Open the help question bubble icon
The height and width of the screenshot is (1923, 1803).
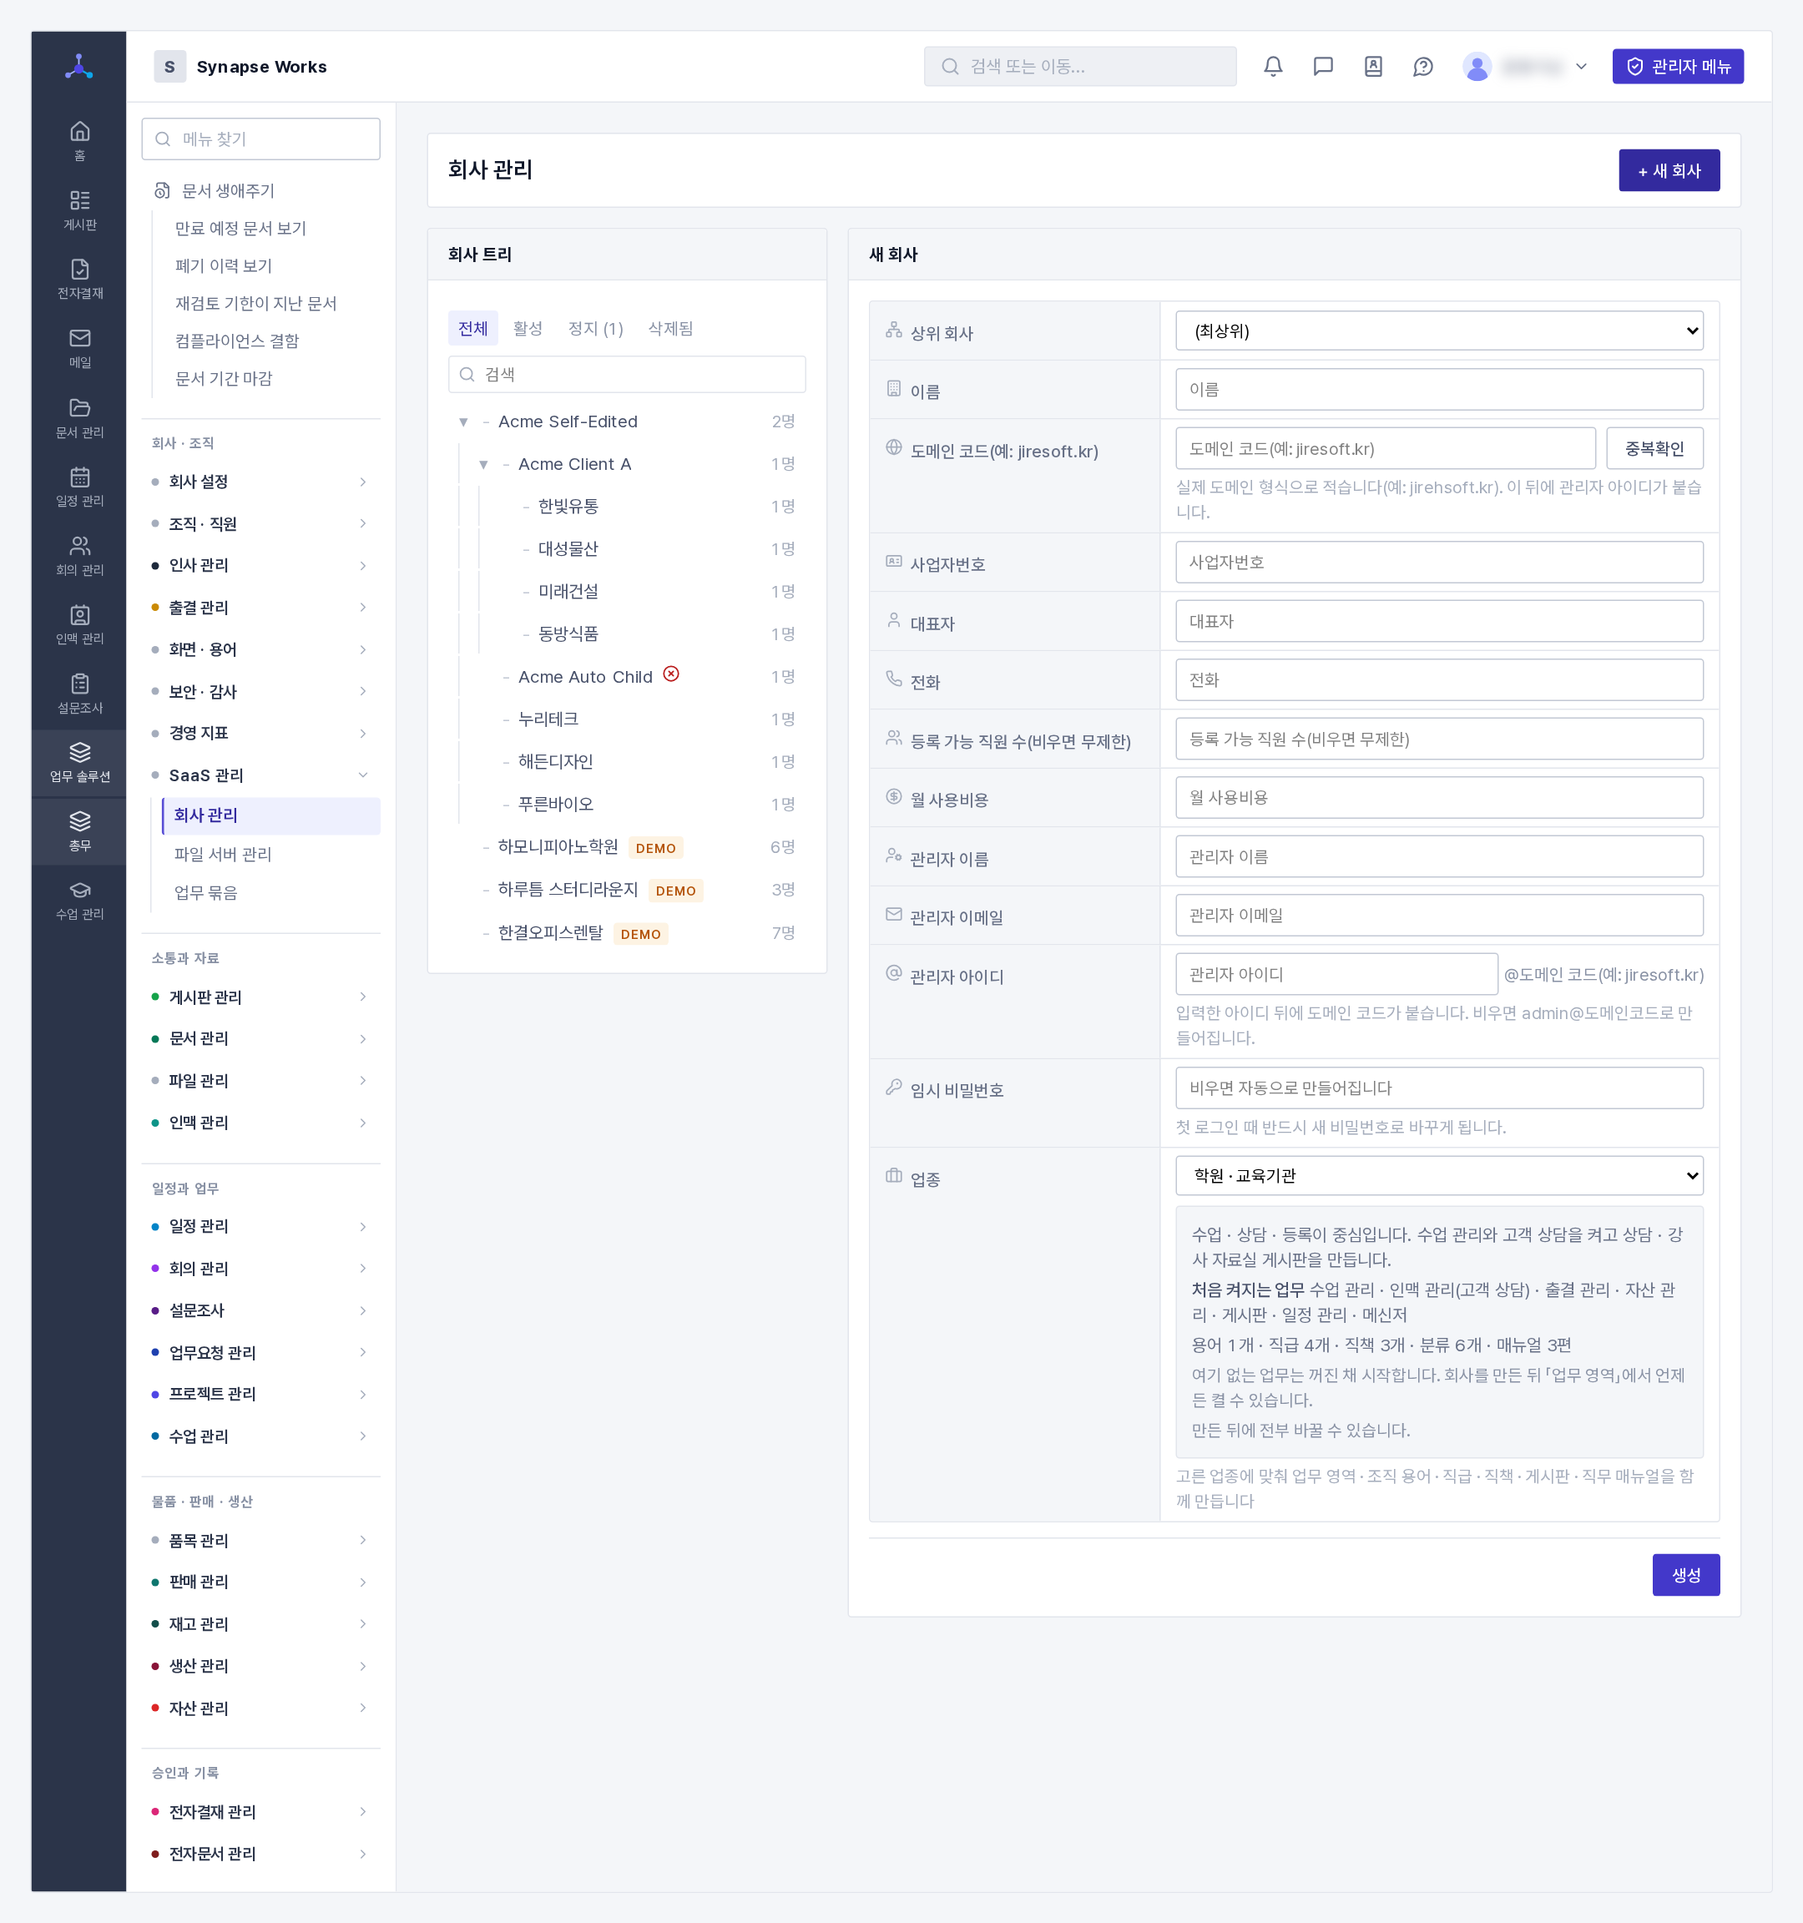1423,67
